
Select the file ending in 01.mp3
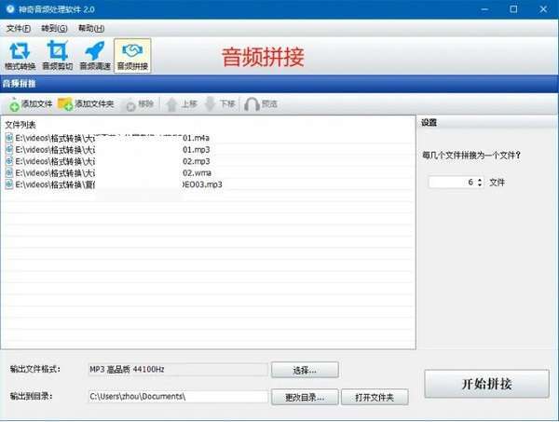[208, 150]
